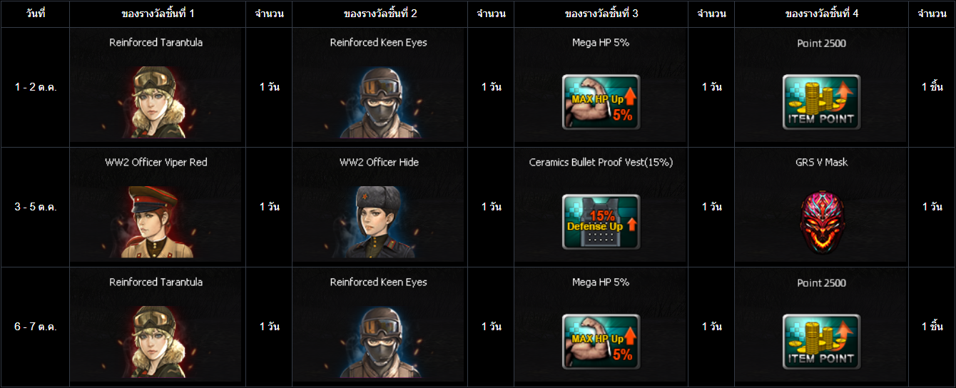
Task: Click the MAX HP Up 5% icon in the 1 - 2 ต.ค. row
Action: pos(601,102)
